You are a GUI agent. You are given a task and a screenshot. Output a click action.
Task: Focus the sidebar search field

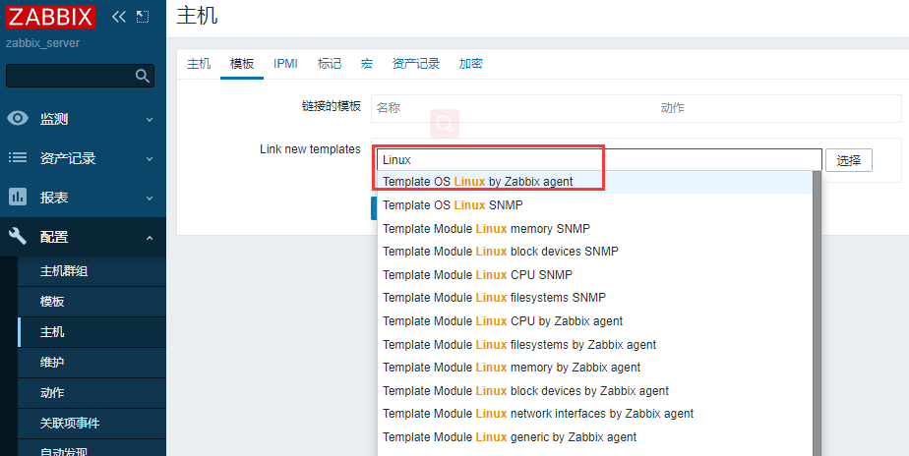click(80, 76)
